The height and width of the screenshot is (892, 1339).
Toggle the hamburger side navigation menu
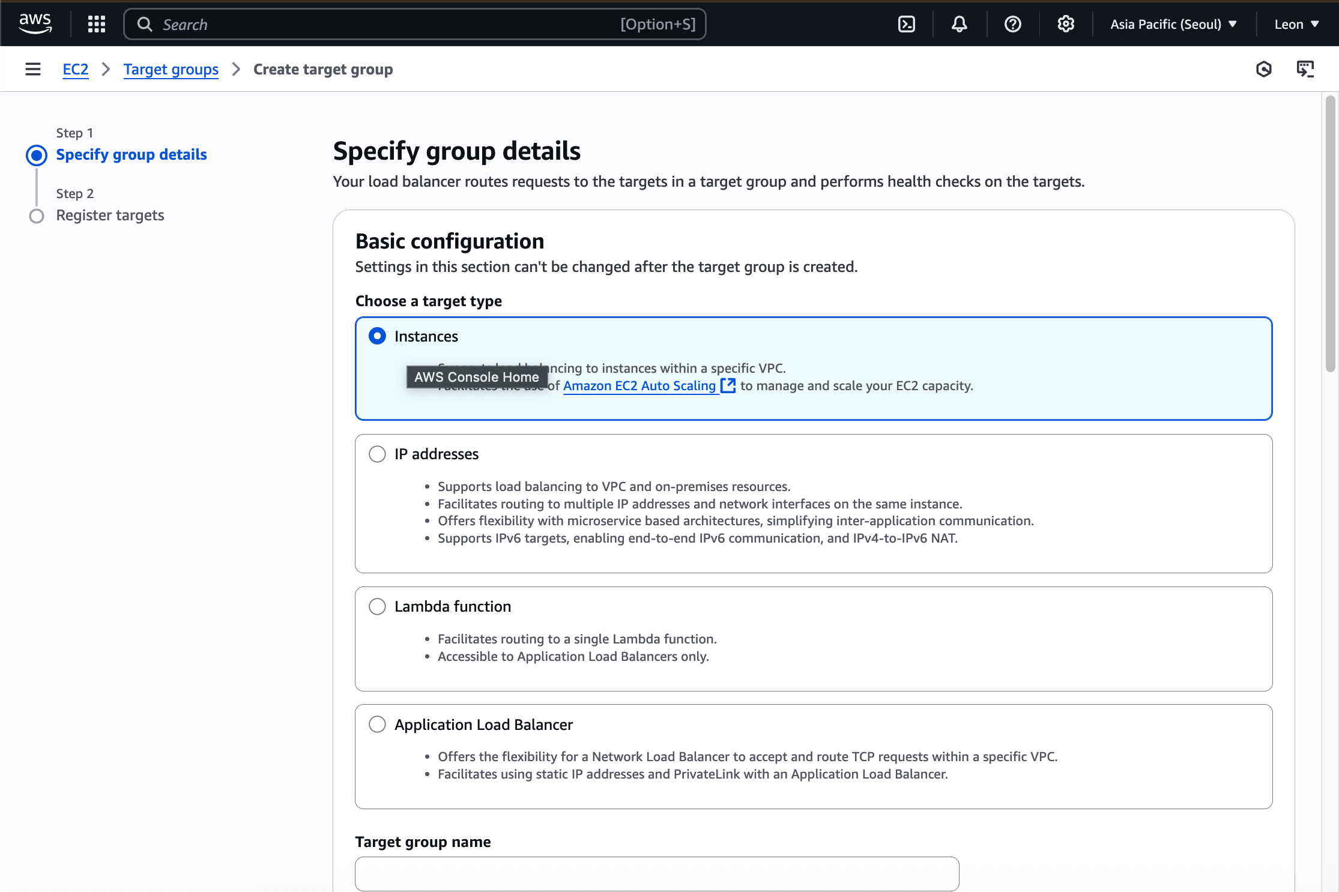[33, 69]
